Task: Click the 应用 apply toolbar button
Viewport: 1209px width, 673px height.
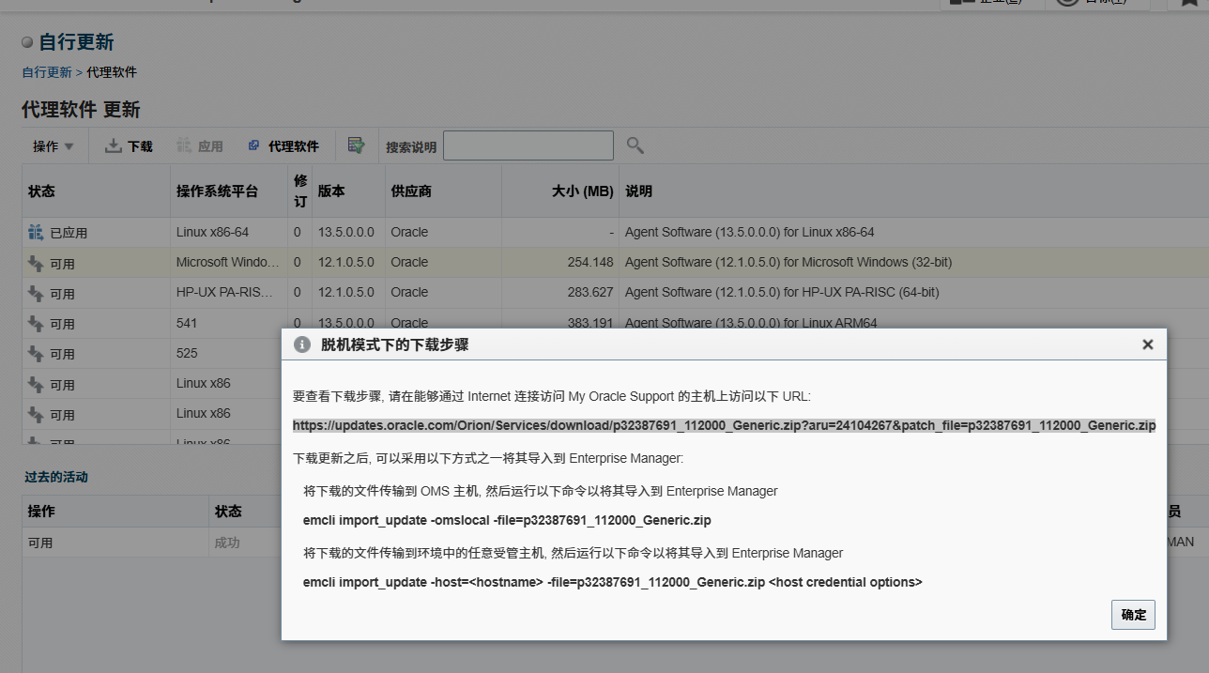Action: click(200, 146)
